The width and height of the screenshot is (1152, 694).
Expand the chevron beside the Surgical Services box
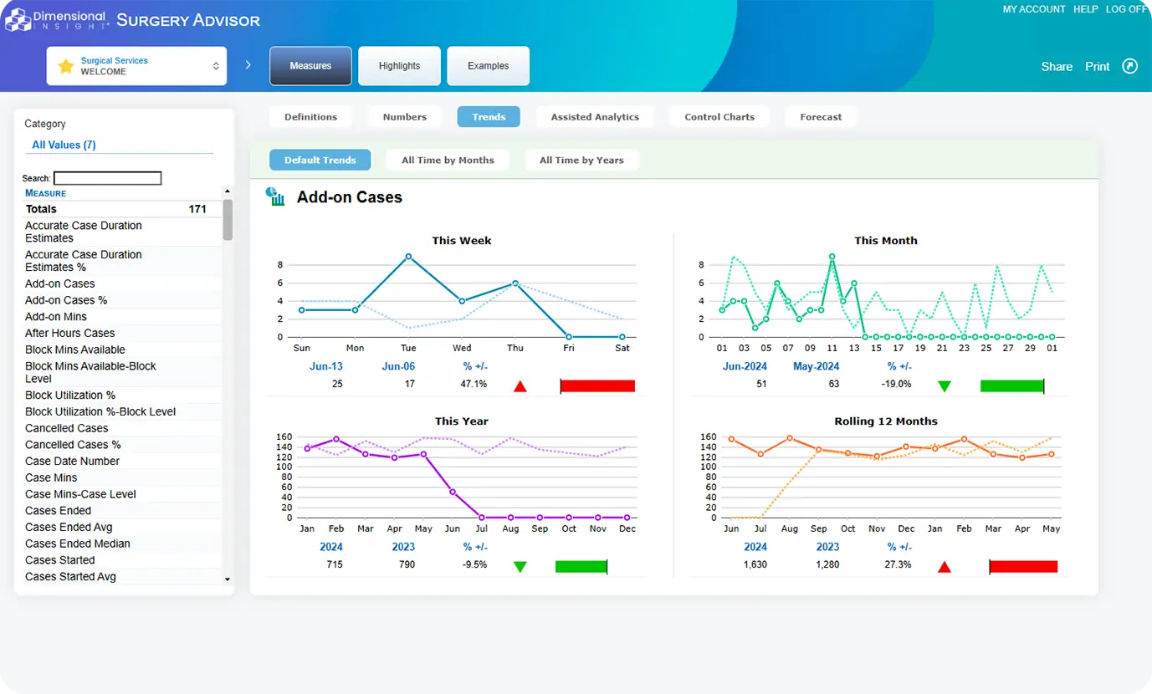tap(248, 62)
